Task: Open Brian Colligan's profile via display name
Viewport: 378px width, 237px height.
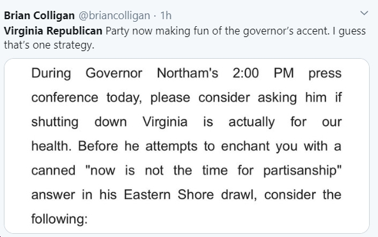Action: tap(39, 16)
